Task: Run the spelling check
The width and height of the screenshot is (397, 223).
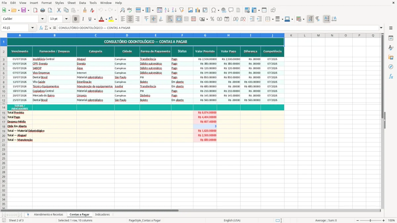Action: (129, 10)
